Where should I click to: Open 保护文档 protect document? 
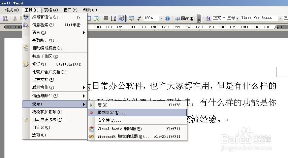(55, 80)
